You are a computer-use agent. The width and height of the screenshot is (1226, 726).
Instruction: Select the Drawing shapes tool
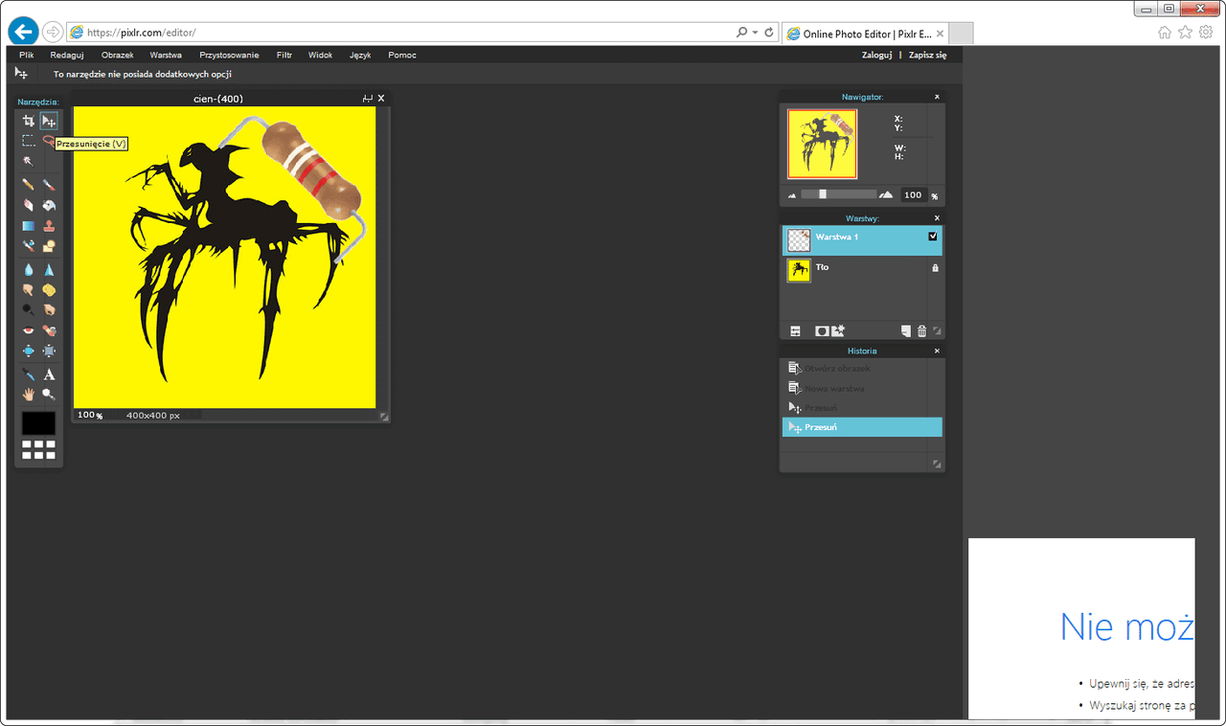(x=49, y=246)
